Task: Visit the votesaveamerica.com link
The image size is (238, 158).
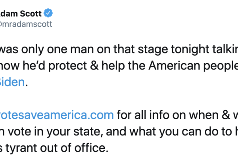Action: coord(57,116)
